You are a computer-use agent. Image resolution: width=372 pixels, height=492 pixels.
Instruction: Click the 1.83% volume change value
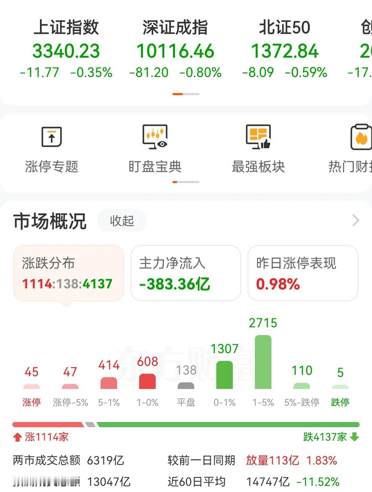coord(322,460)
